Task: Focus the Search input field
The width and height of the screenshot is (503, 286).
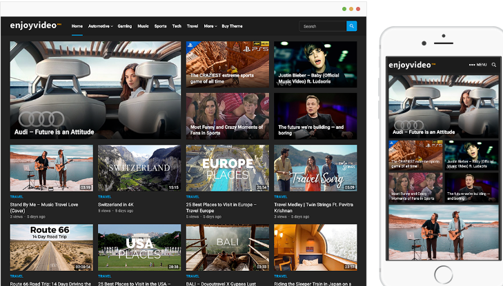Action: click(323, 26)
